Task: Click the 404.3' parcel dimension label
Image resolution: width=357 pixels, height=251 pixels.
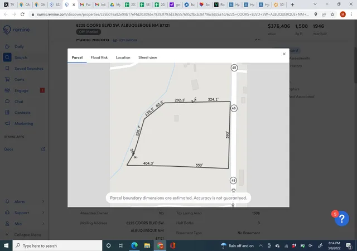Action: click(148, 163)
